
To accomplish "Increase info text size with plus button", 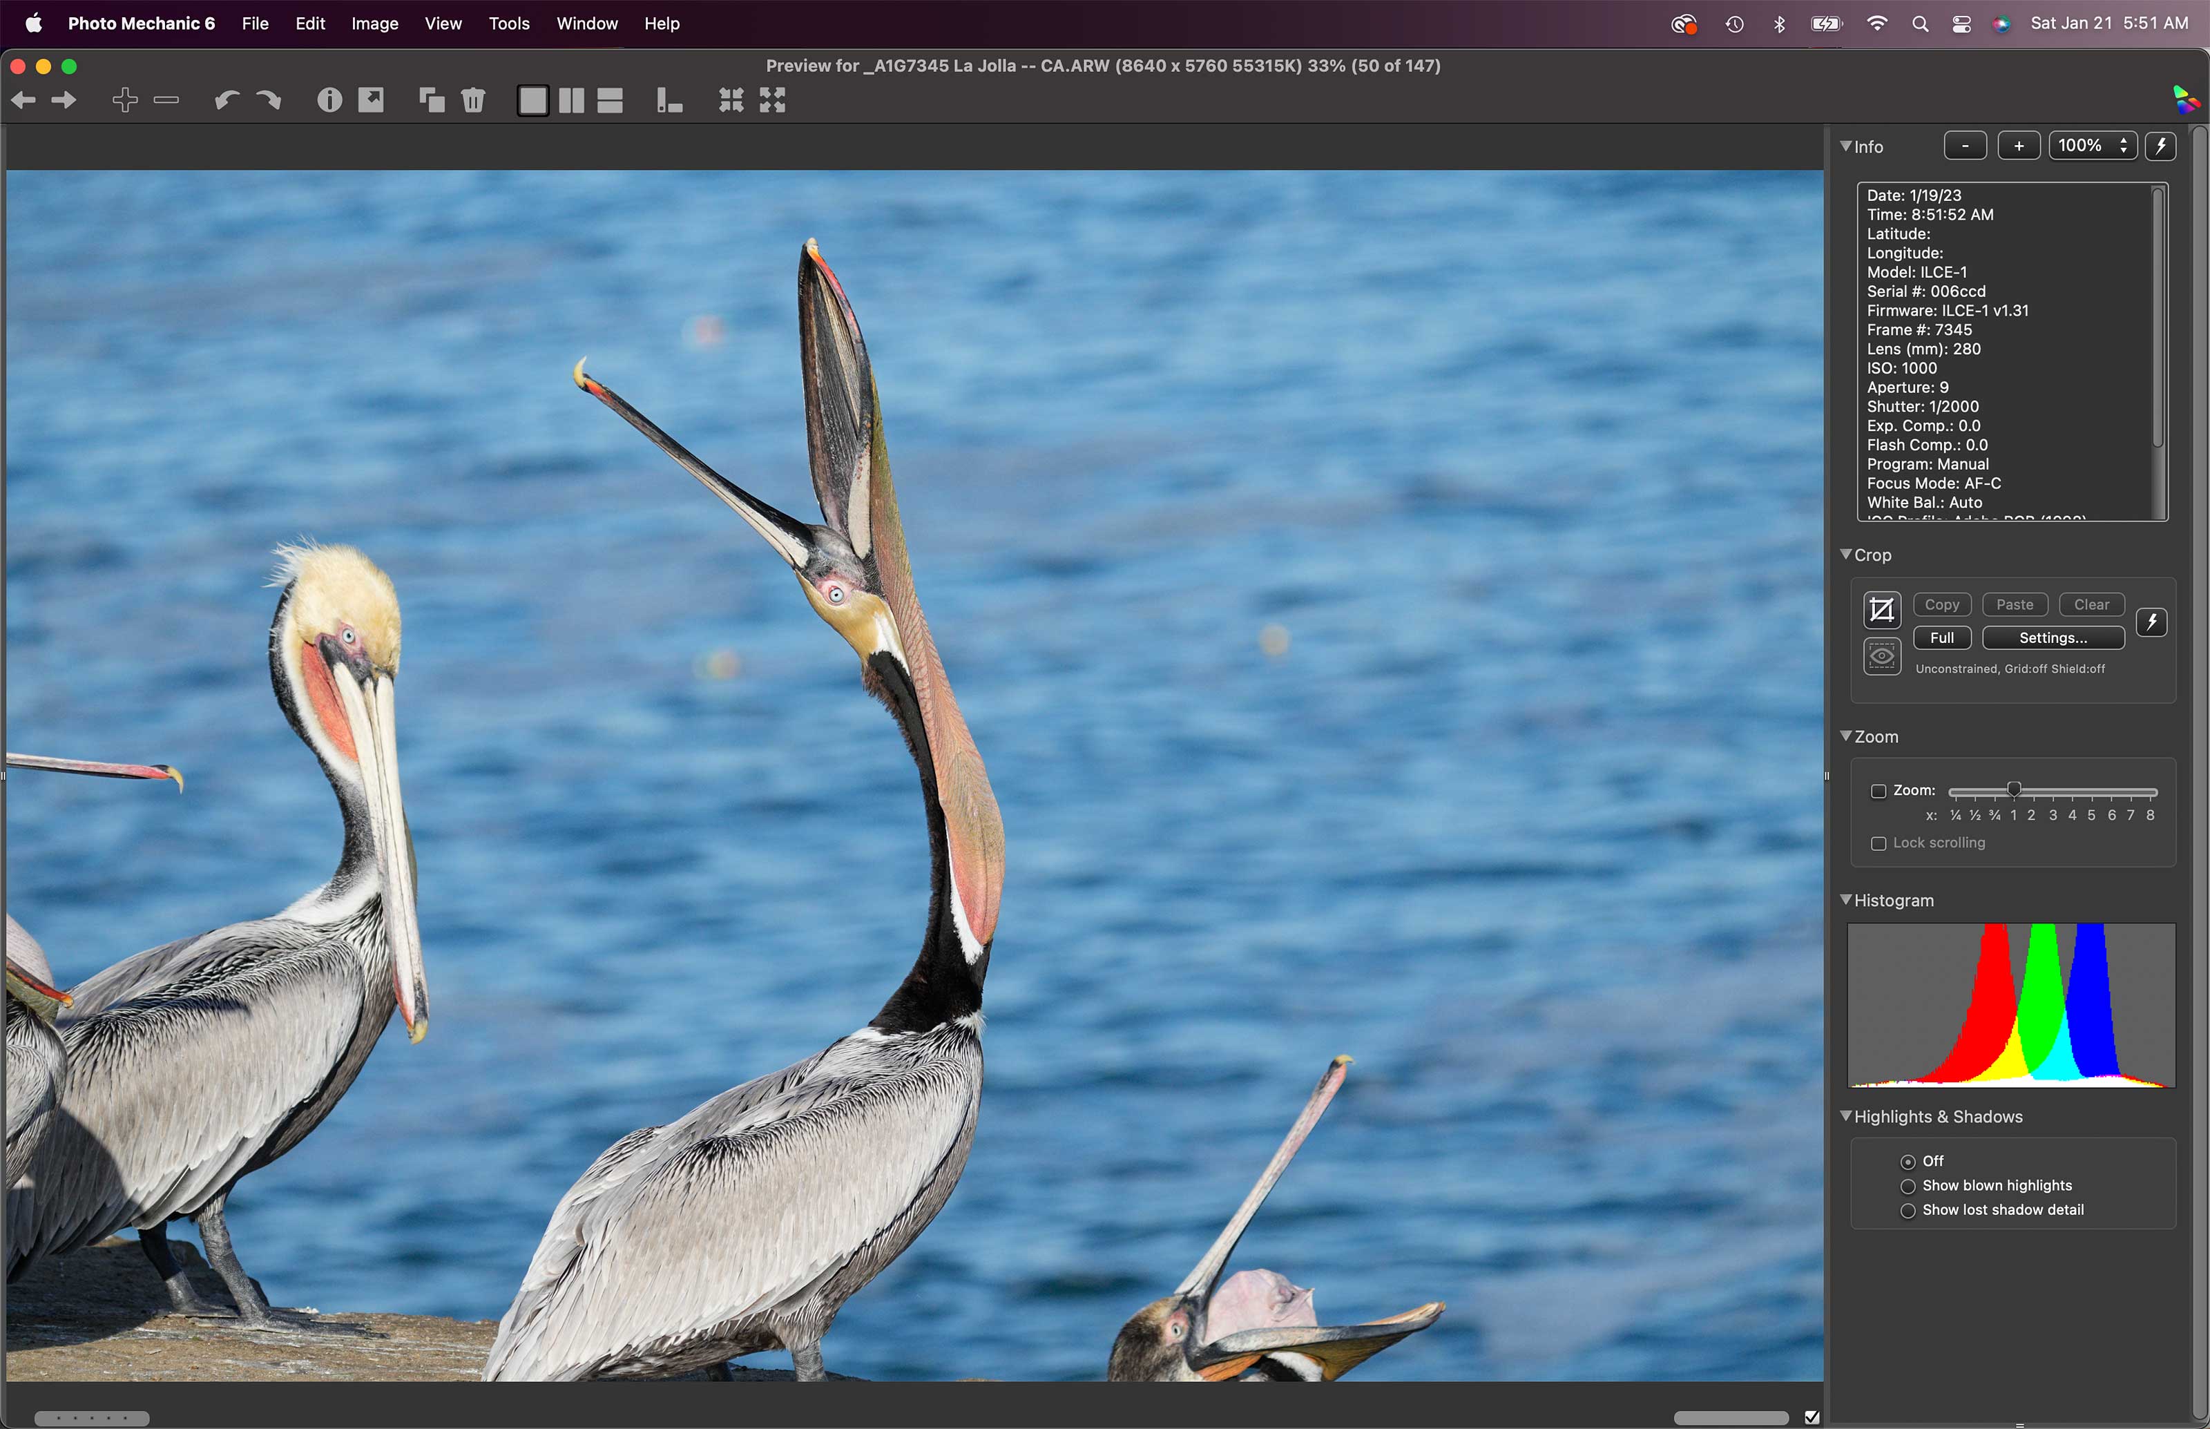I will pyautogui.click(x=2019, y=146).
